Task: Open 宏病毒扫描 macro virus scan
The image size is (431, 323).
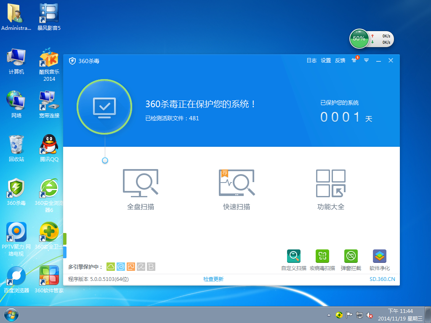Action: pos(322,260)
